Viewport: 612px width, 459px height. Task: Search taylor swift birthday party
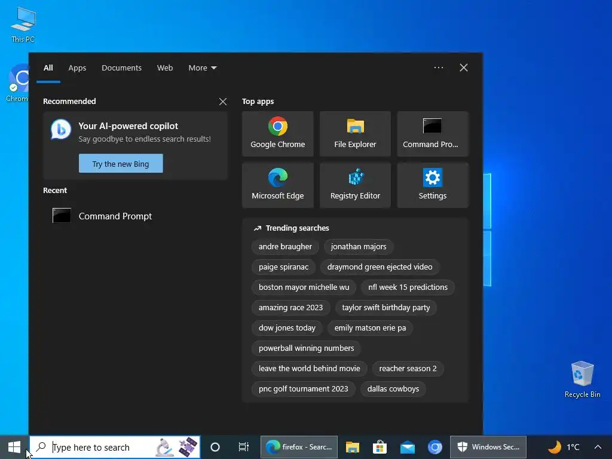[385, 308]
